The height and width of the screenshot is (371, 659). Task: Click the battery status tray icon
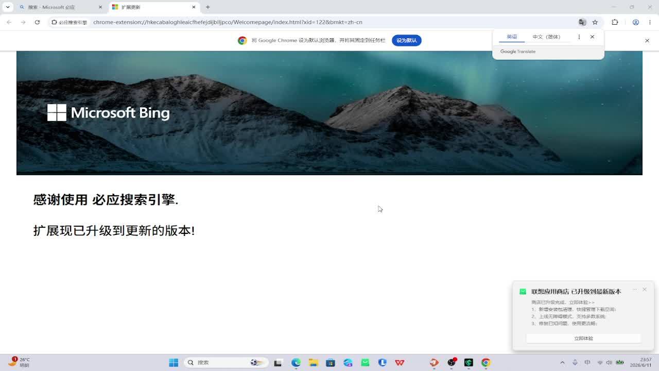coord(620,362)
